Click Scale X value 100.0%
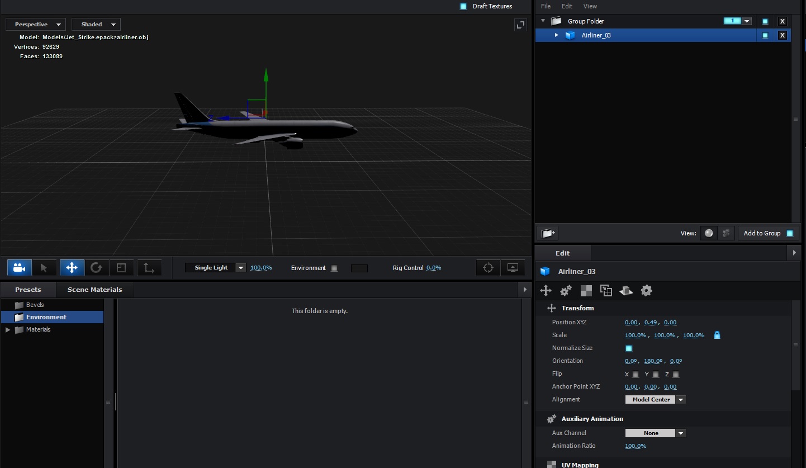This screenshot has width=806, height=468. coord(636,335)
